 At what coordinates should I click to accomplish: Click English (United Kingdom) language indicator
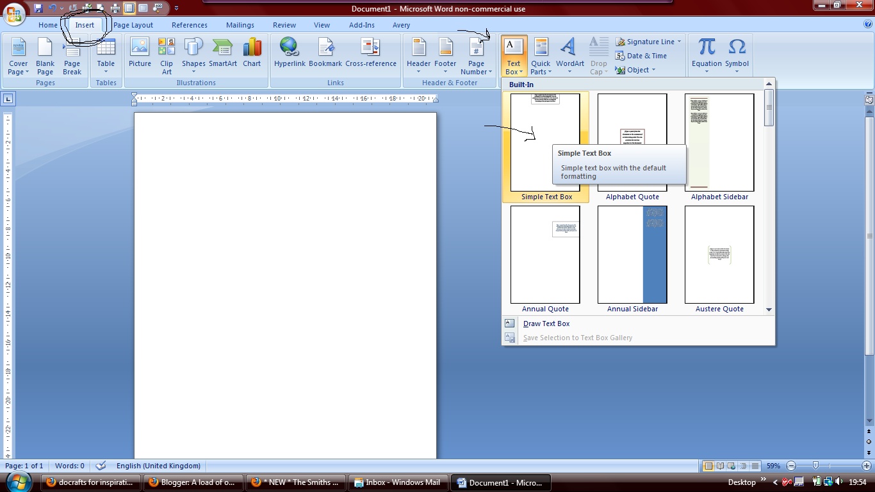(x=158, y=466)
